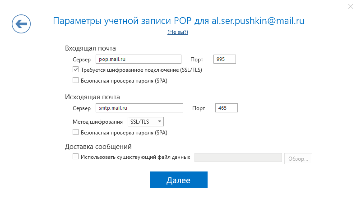Click the existing data file path field
This screenshot has width=361, height=213.
point(238,158)
